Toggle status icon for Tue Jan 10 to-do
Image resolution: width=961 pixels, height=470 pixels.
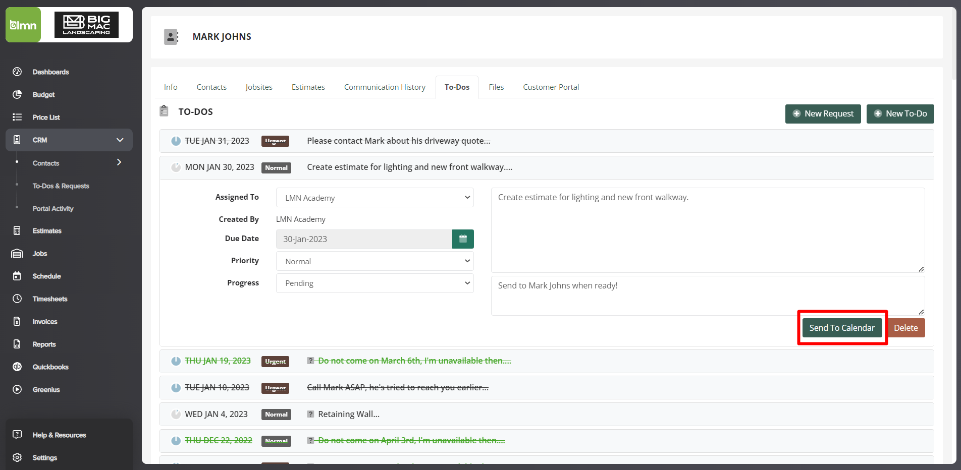coord(176,388)
